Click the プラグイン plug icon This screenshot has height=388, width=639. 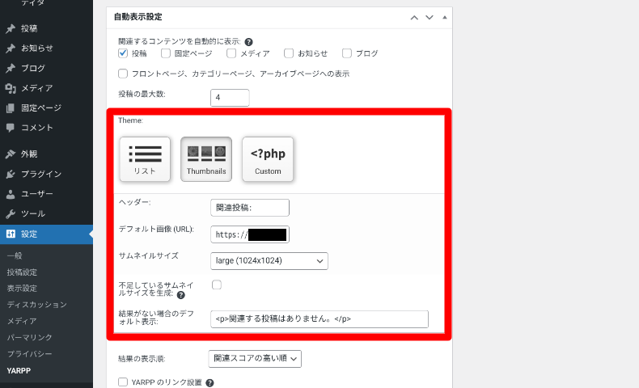(x=11, y=175)
